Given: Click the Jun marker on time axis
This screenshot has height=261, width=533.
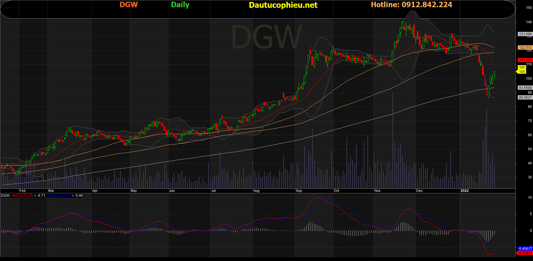Looking at the screenshot, I should coord(172,191).
